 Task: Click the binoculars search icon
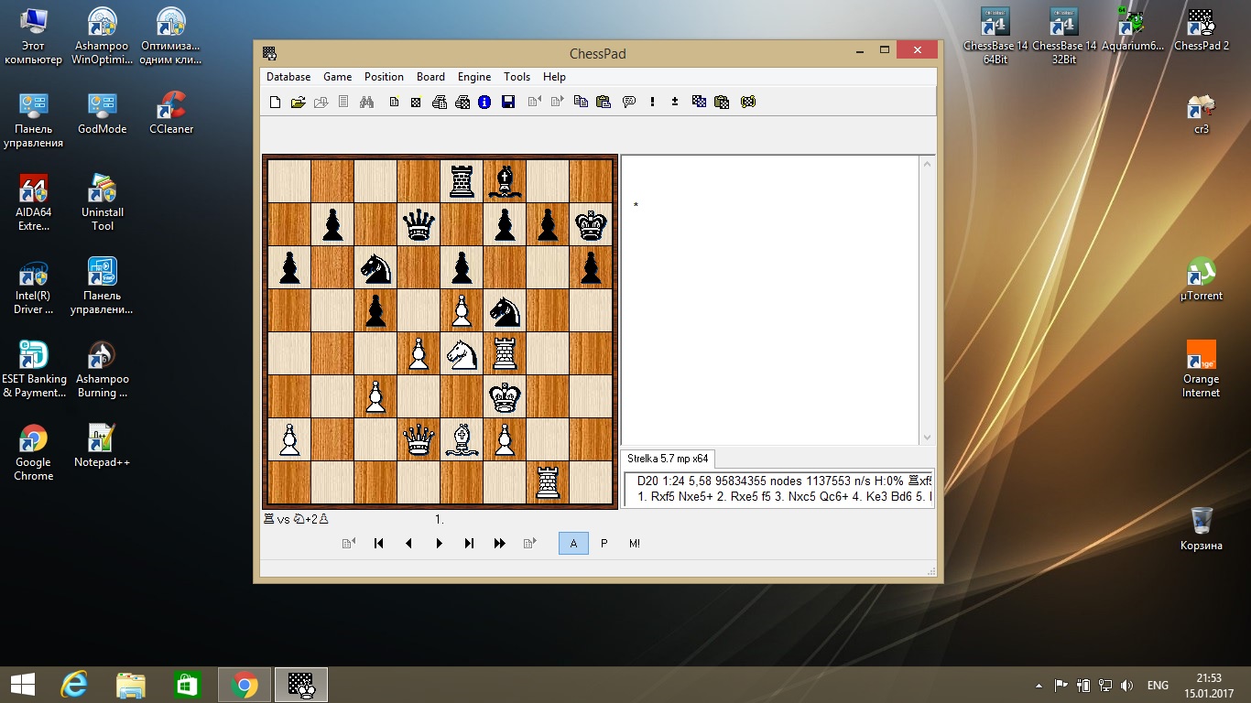366,103
